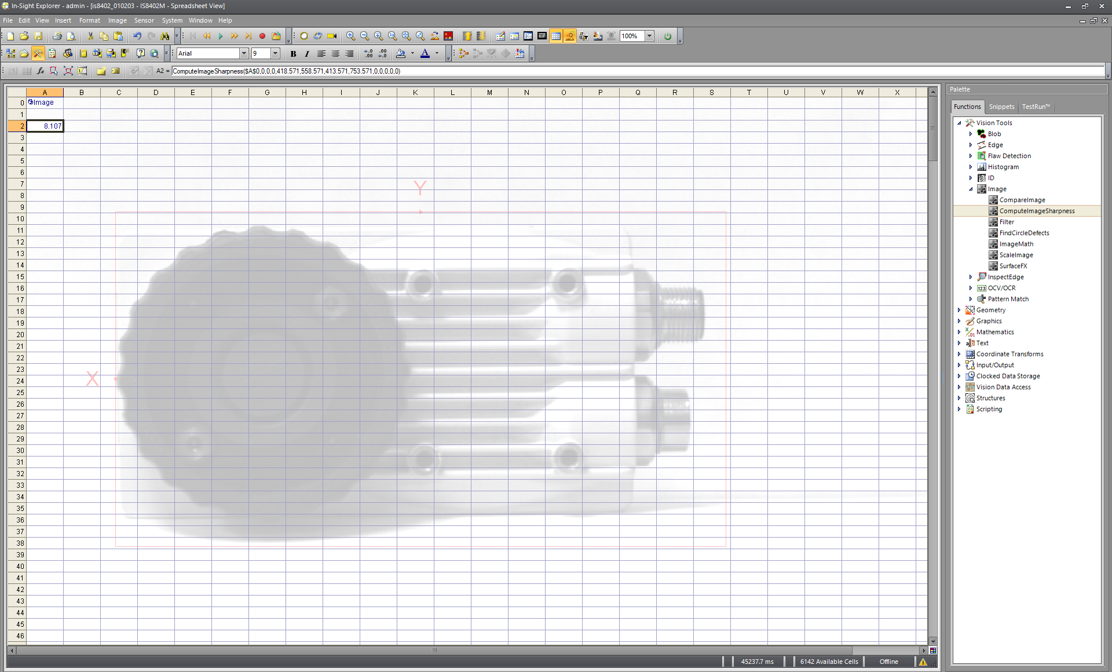Click the font color A swatch
Screen dimensions: 1112x672
click(425, 53)
